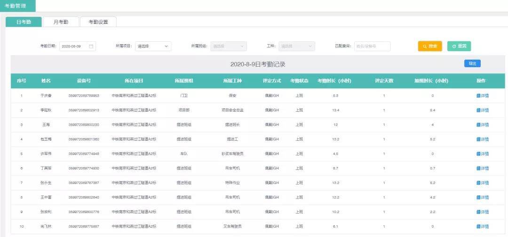This screenshot has width=508, height=237.
Task: Open 详情 for 张永生 row
Action: pyautogui.click(x=482, y=183)
